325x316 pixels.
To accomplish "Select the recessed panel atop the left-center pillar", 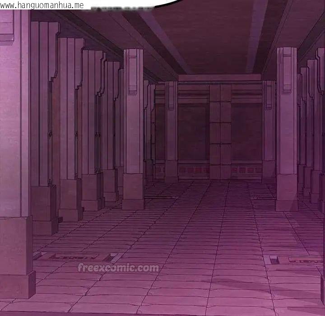I will pyautogui.click(x=133, y=72).
